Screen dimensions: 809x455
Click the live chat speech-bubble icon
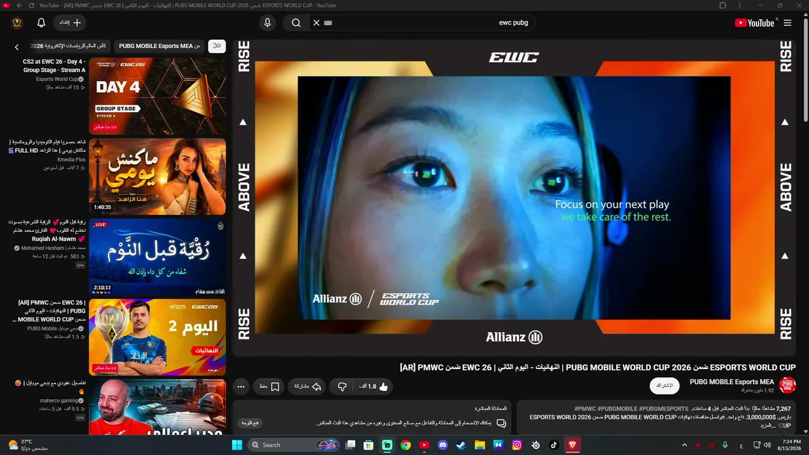(x=502, y=423)
